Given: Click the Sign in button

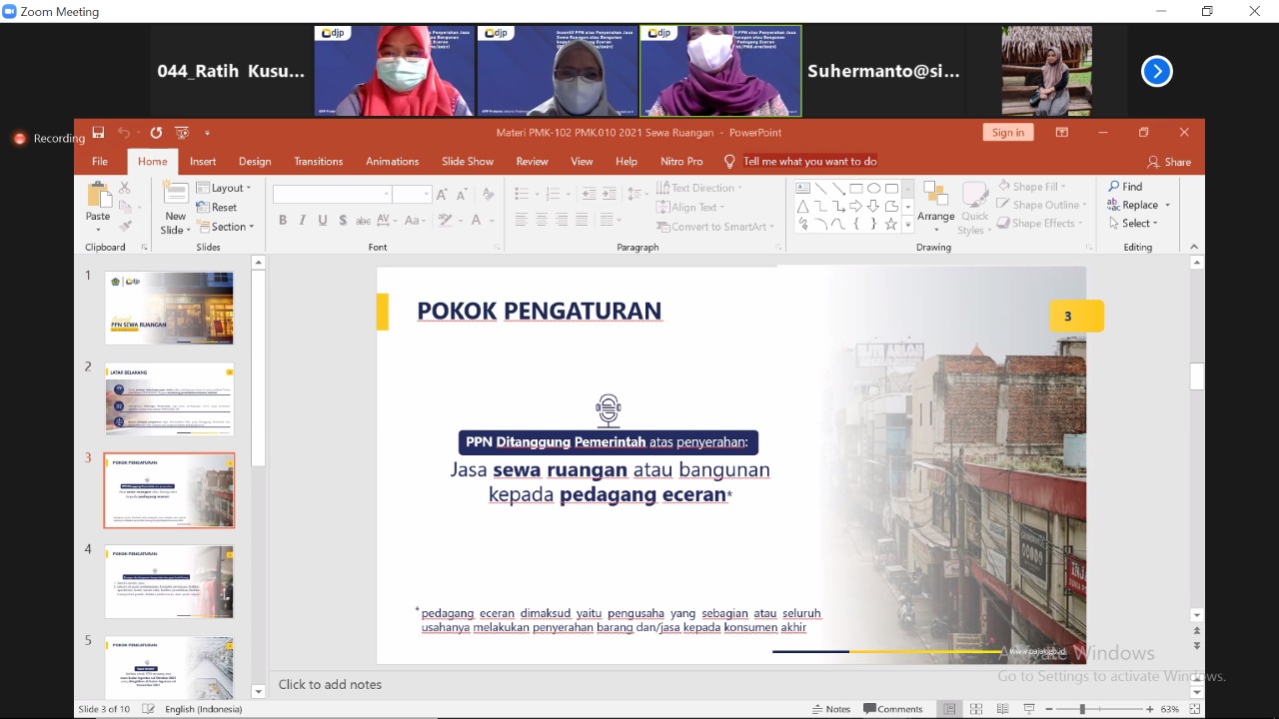Looking at the screenshot, I should click(x=1007, y=133).
